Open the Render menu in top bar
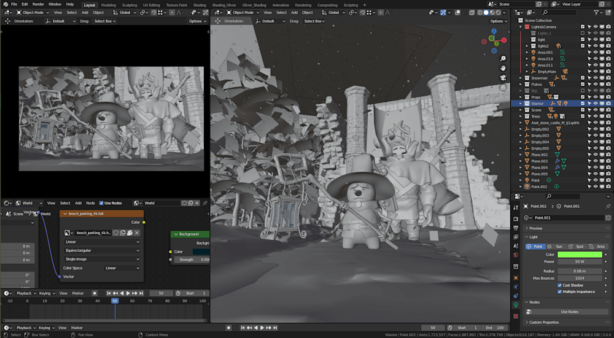This screenshot has height=338, width=614. click(38, 4)
